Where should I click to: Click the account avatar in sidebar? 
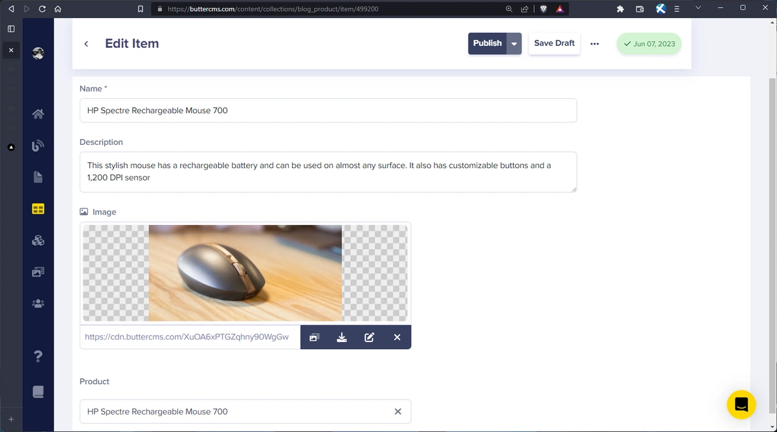point(38,54)
